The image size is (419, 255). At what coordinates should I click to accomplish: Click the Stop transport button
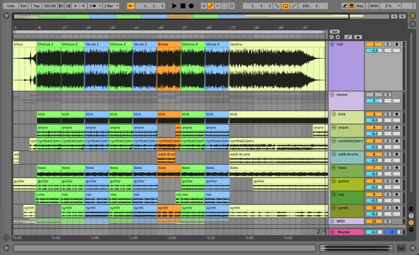coord(183,6)
